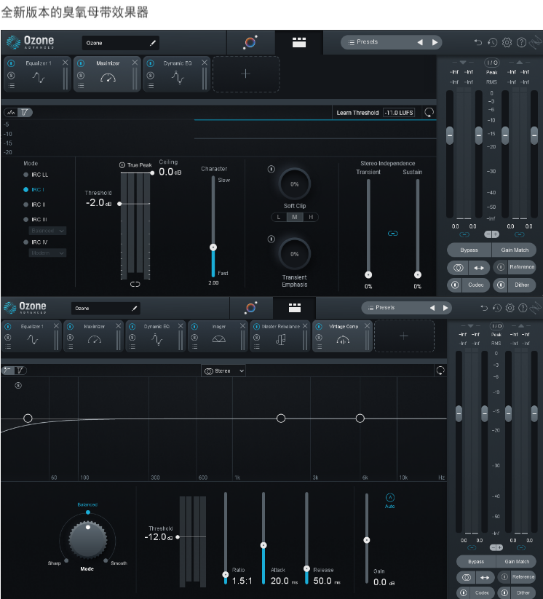The width and height of the screenshot is (543, 599).
Task: Add a module slot in lower window
Action: (404, 336)
